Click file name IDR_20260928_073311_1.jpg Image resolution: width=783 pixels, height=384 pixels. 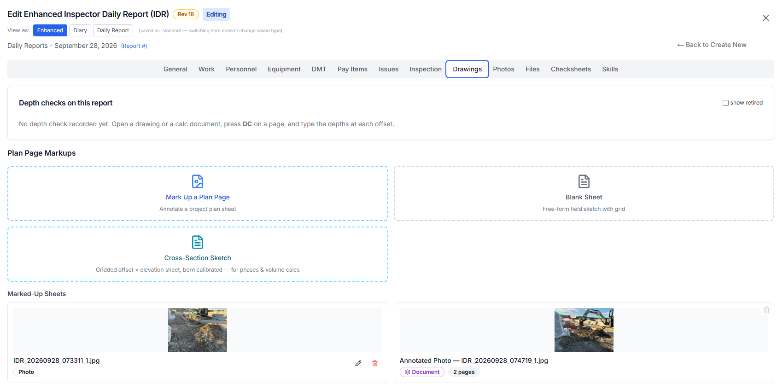[x=57, y=361]
